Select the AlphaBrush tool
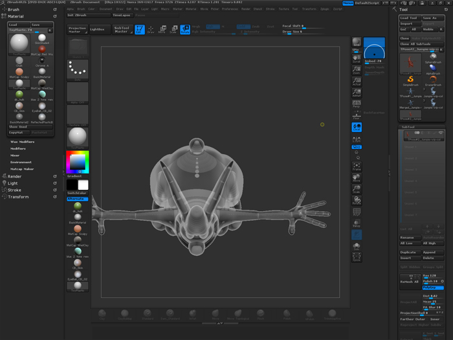This screenshot has width=453, height=340. (433, 70)
